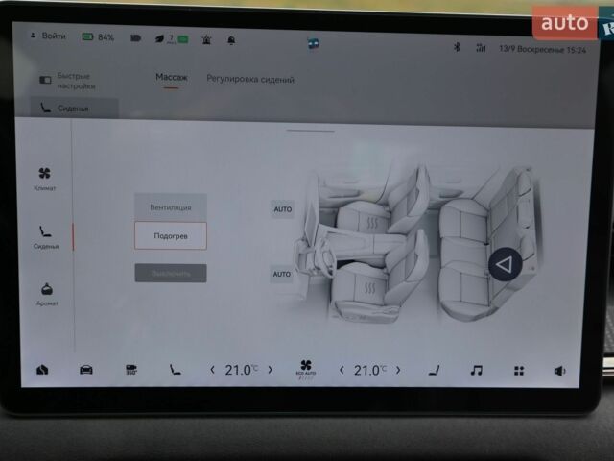This screenshot has width=614, height=461.
Task: Toggle lower AUTO seat button
Action: 281,274
